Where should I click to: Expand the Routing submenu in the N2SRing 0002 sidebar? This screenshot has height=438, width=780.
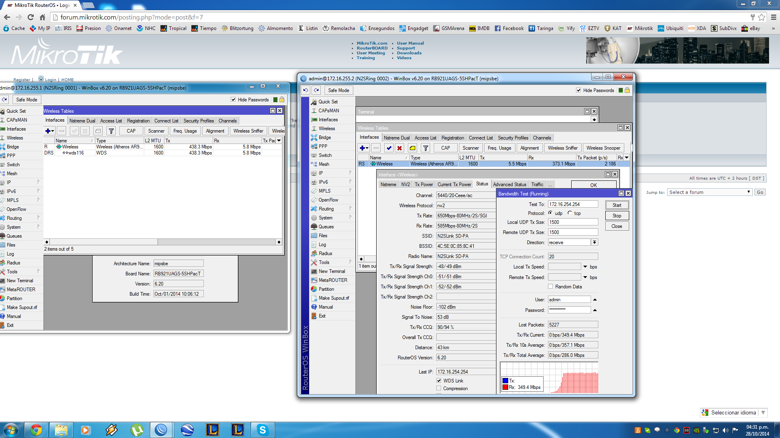pyautogui.click(x=350, y=209)
